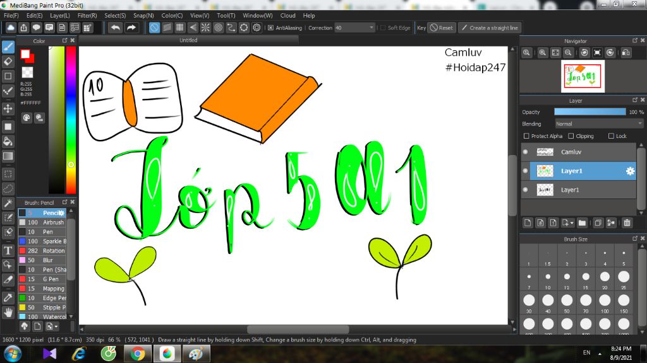Turn snap off icon in toolbar
The width and height of the screenshot is (647, 363).
point(154,28)
